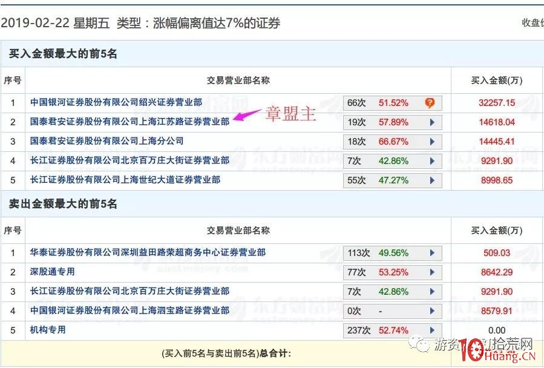The height and width of the screenshot is (368, 544).
Task: Click 交易营业部名称 header in buy table
Action: click(x=238, y=80)
